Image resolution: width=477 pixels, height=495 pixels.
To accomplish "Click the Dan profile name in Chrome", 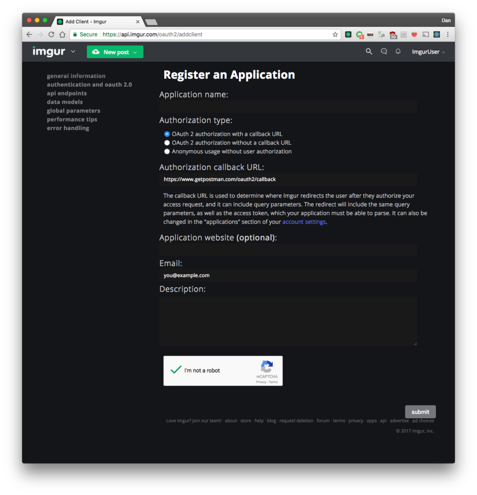I will (446, 20).
